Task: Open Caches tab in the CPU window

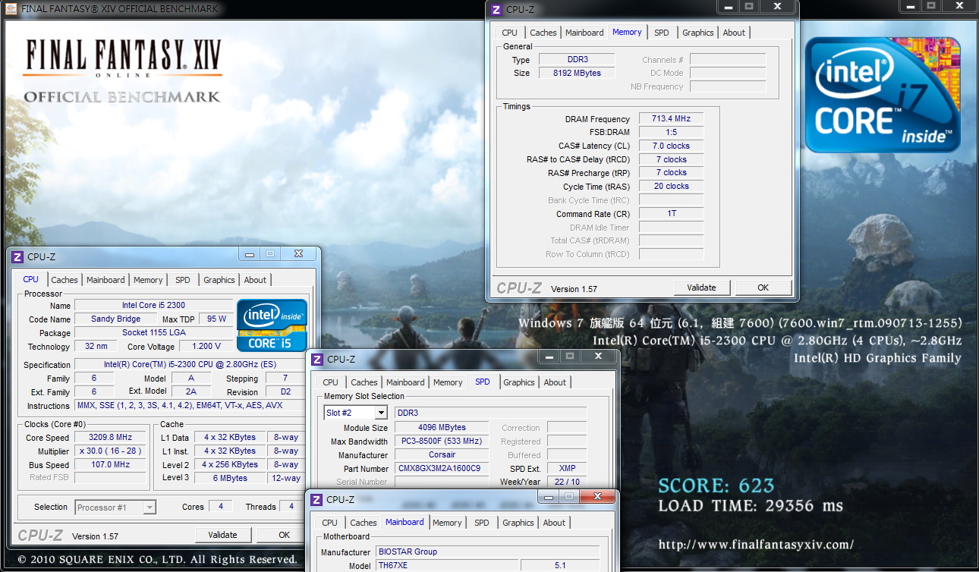Action: [65, 280]
